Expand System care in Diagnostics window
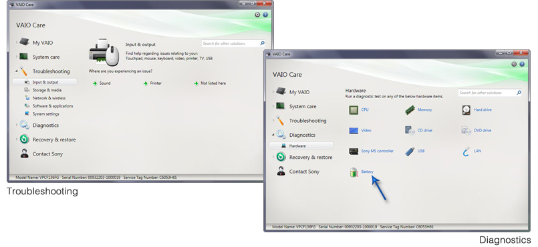Screen dimensions: 538x247 tap(273, 106)
